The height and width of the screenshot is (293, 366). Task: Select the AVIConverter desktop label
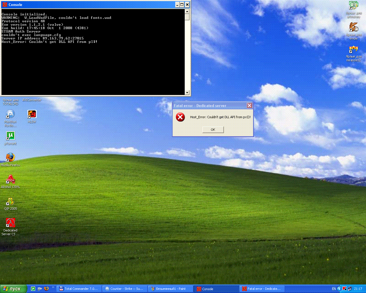(32, 100)
